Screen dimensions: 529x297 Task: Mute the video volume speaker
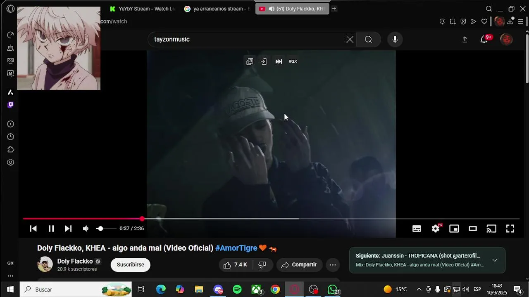tap(86, 229)
